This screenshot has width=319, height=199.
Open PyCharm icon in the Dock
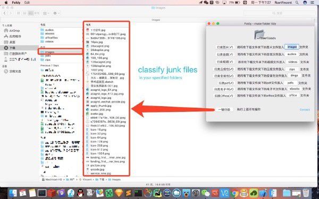click(x=157, y=193)
